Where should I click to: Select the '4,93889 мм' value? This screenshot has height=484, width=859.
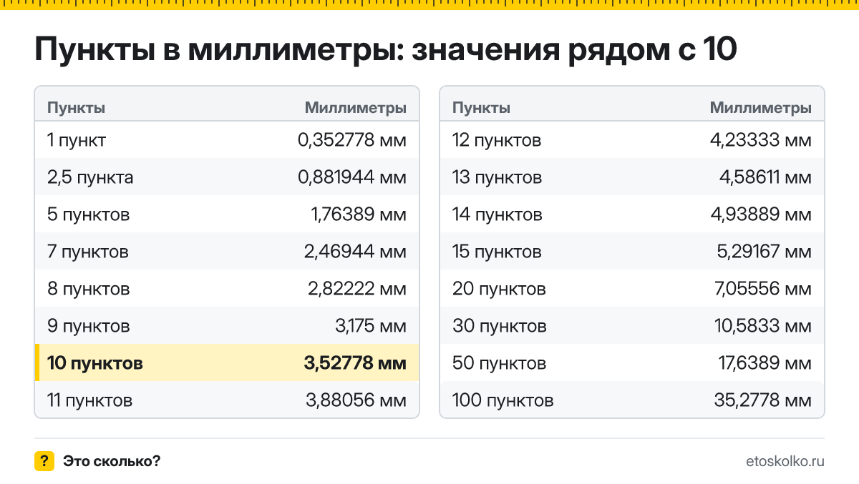pos(761,214)
